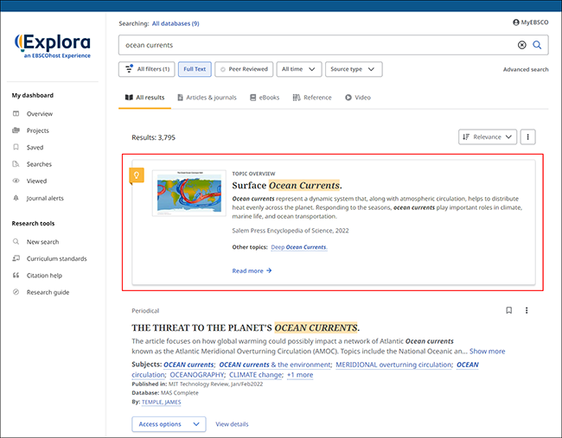The image size is (562, 438).
Task: Toggle the Peer Reviewed filter
Action: [x=244, y=69]
